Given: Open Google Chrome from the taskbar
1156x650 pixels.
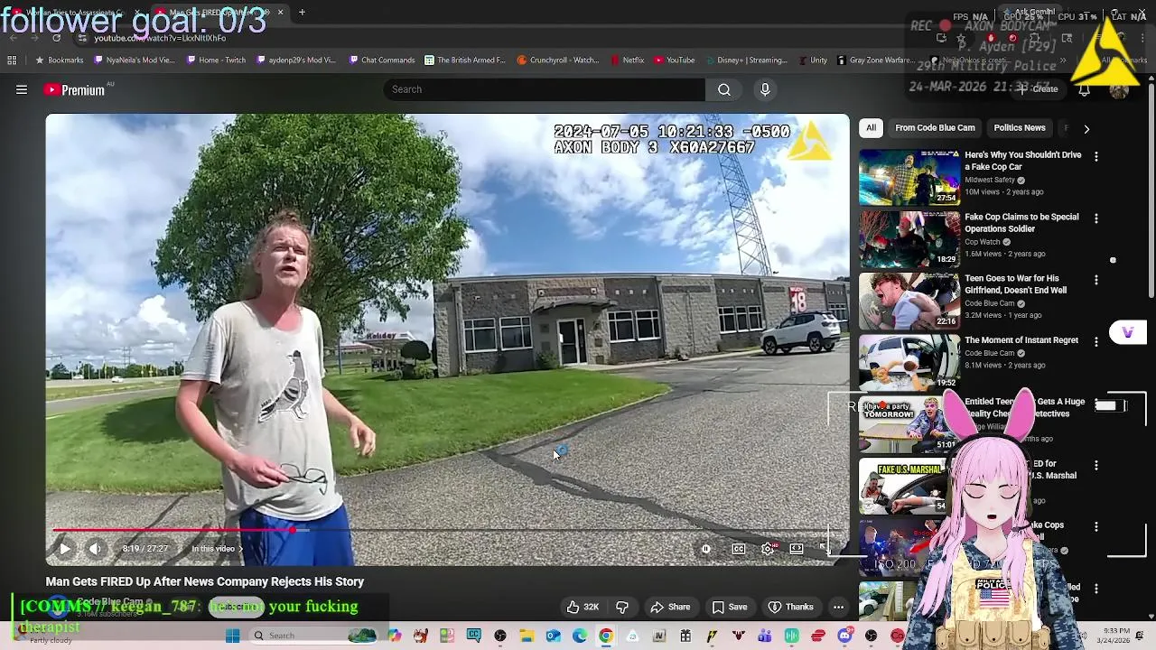Looking at the screenshot, I should (x=606, y=636).
